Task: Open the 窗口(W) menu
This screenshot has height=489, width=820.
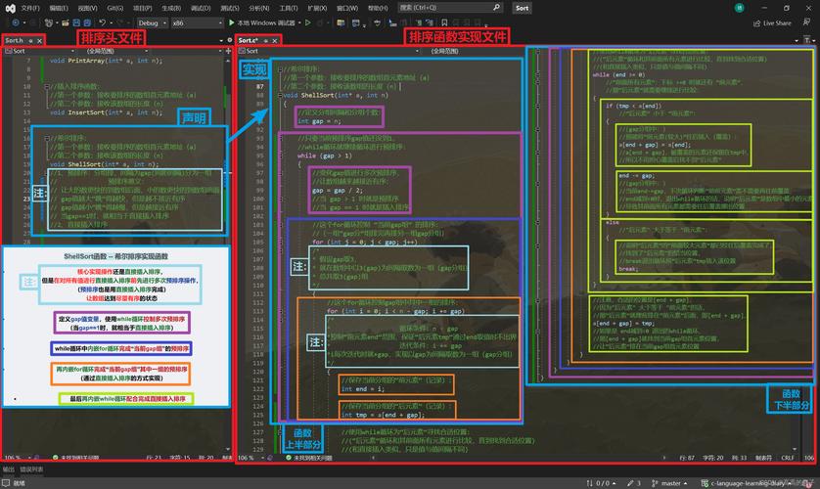Action: 347,8
